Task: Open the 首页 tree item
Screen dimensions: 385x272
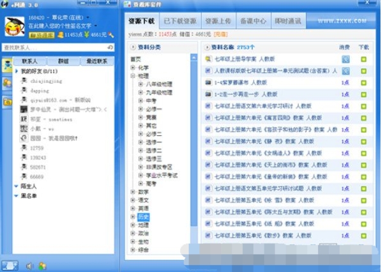Action: [x=136, y=59]
